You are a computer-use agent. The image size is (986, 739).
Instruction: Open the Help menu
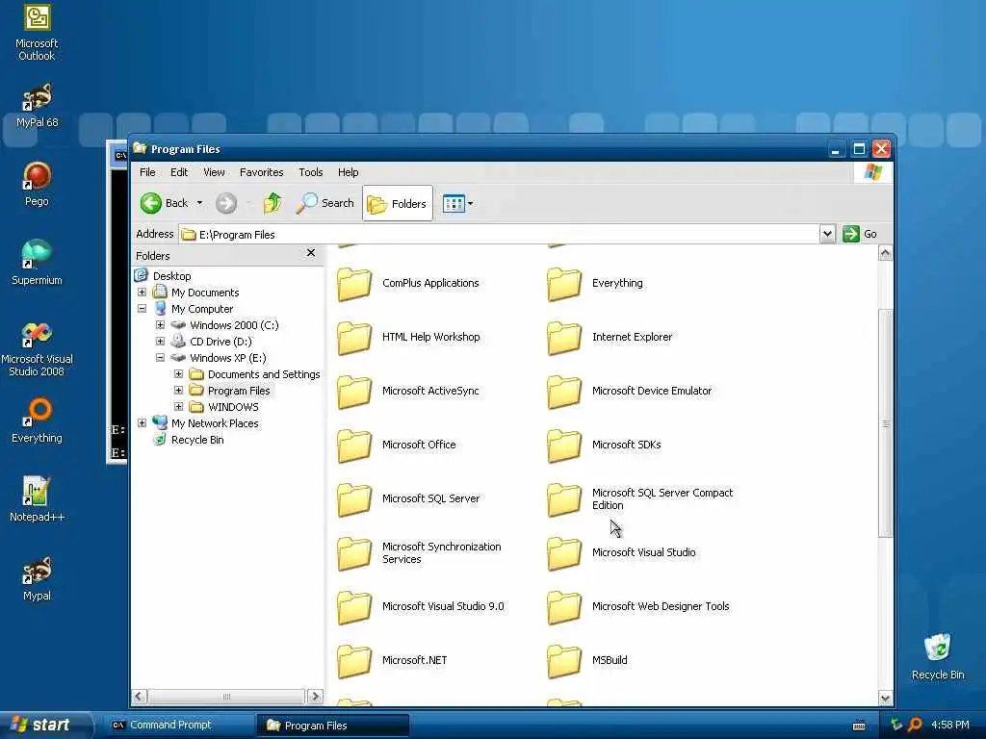coord(348,172)
